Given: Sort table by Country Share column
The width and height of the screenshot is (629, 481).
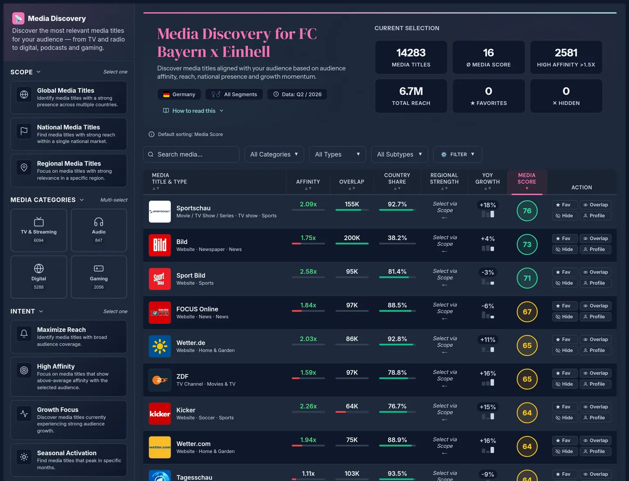Looking at the screenshot, I should [x=397, y=181].
